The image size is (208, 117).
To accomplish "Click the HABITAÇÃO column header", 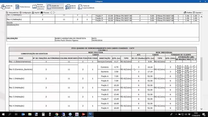I will point(105,58).
